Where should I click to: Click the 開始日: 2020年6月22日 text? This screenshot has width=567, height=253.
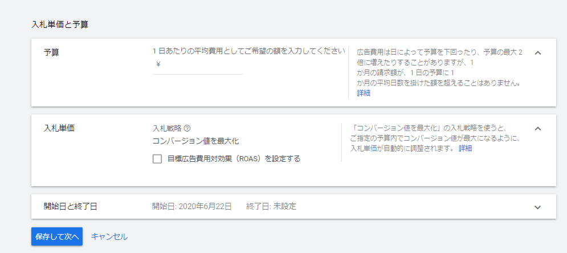(x=192, y=207)
